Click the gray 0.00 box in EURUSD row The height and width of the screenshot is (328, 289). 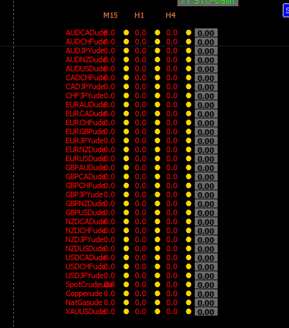(206, 159)
